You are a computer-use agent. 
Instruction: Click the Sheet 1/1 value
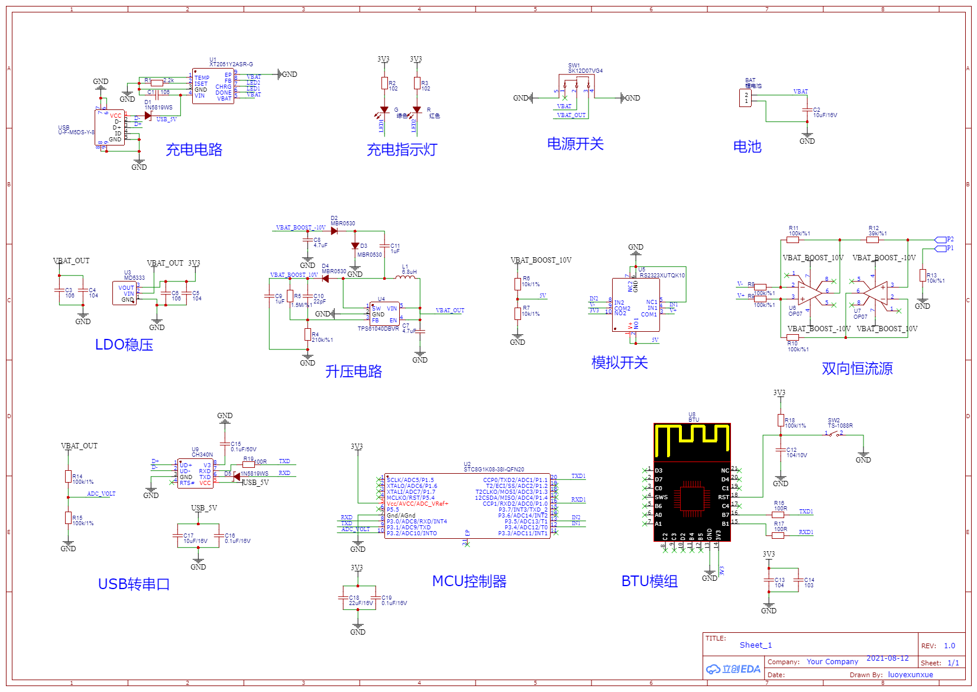(x=953, y=663)
